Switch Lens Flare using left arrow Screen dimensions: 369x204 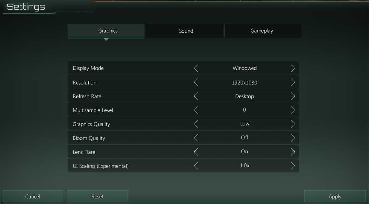tap(196, 152)
